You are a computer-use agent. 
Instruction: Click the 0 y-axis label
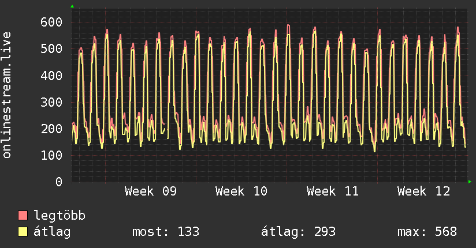click(59, 182)
